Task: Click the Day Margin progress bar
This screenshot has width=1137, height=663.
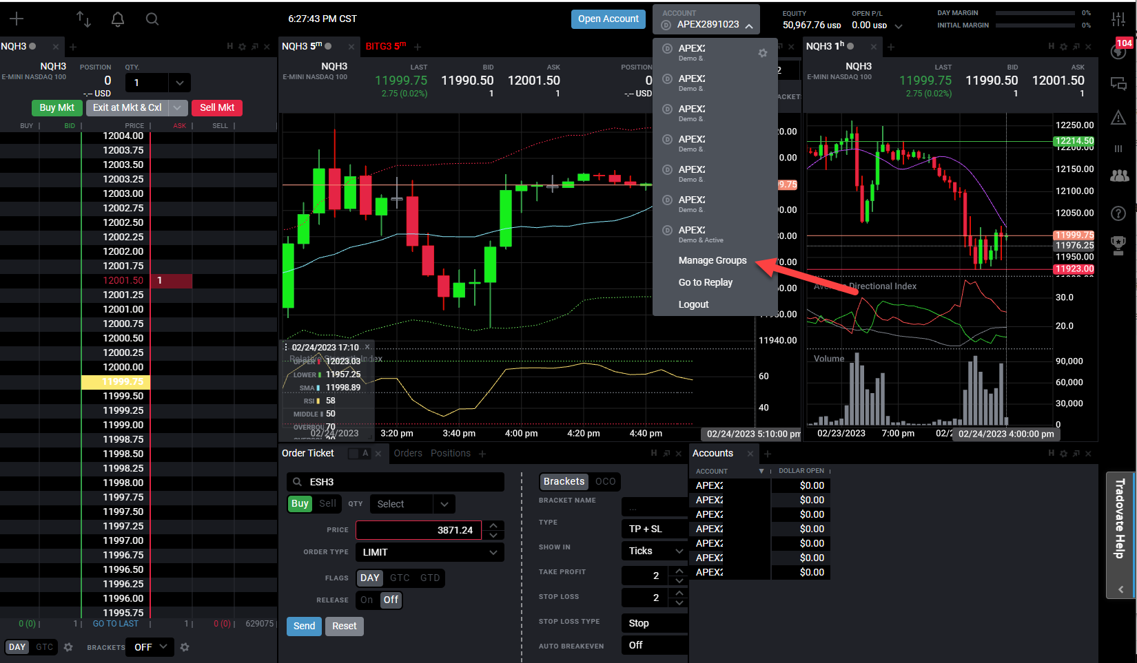Action: coord(1035,13)
